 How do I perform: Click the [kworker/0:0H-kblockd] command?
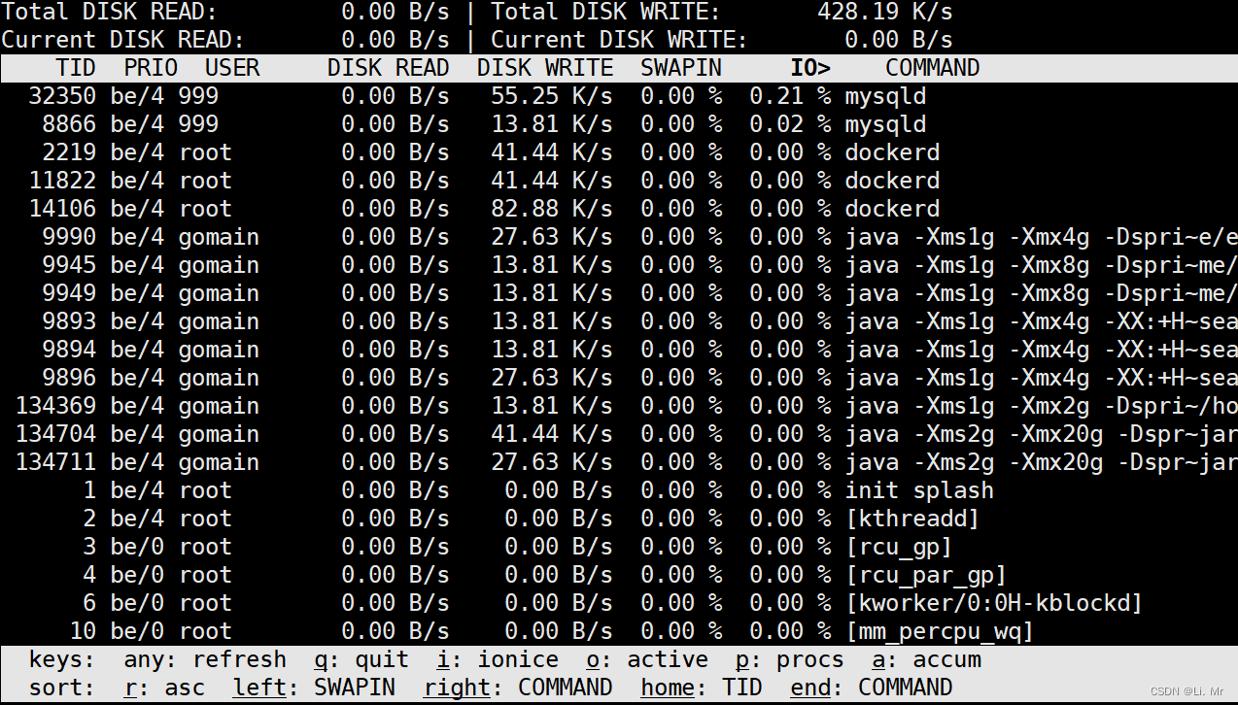click(x=994, y=603)
